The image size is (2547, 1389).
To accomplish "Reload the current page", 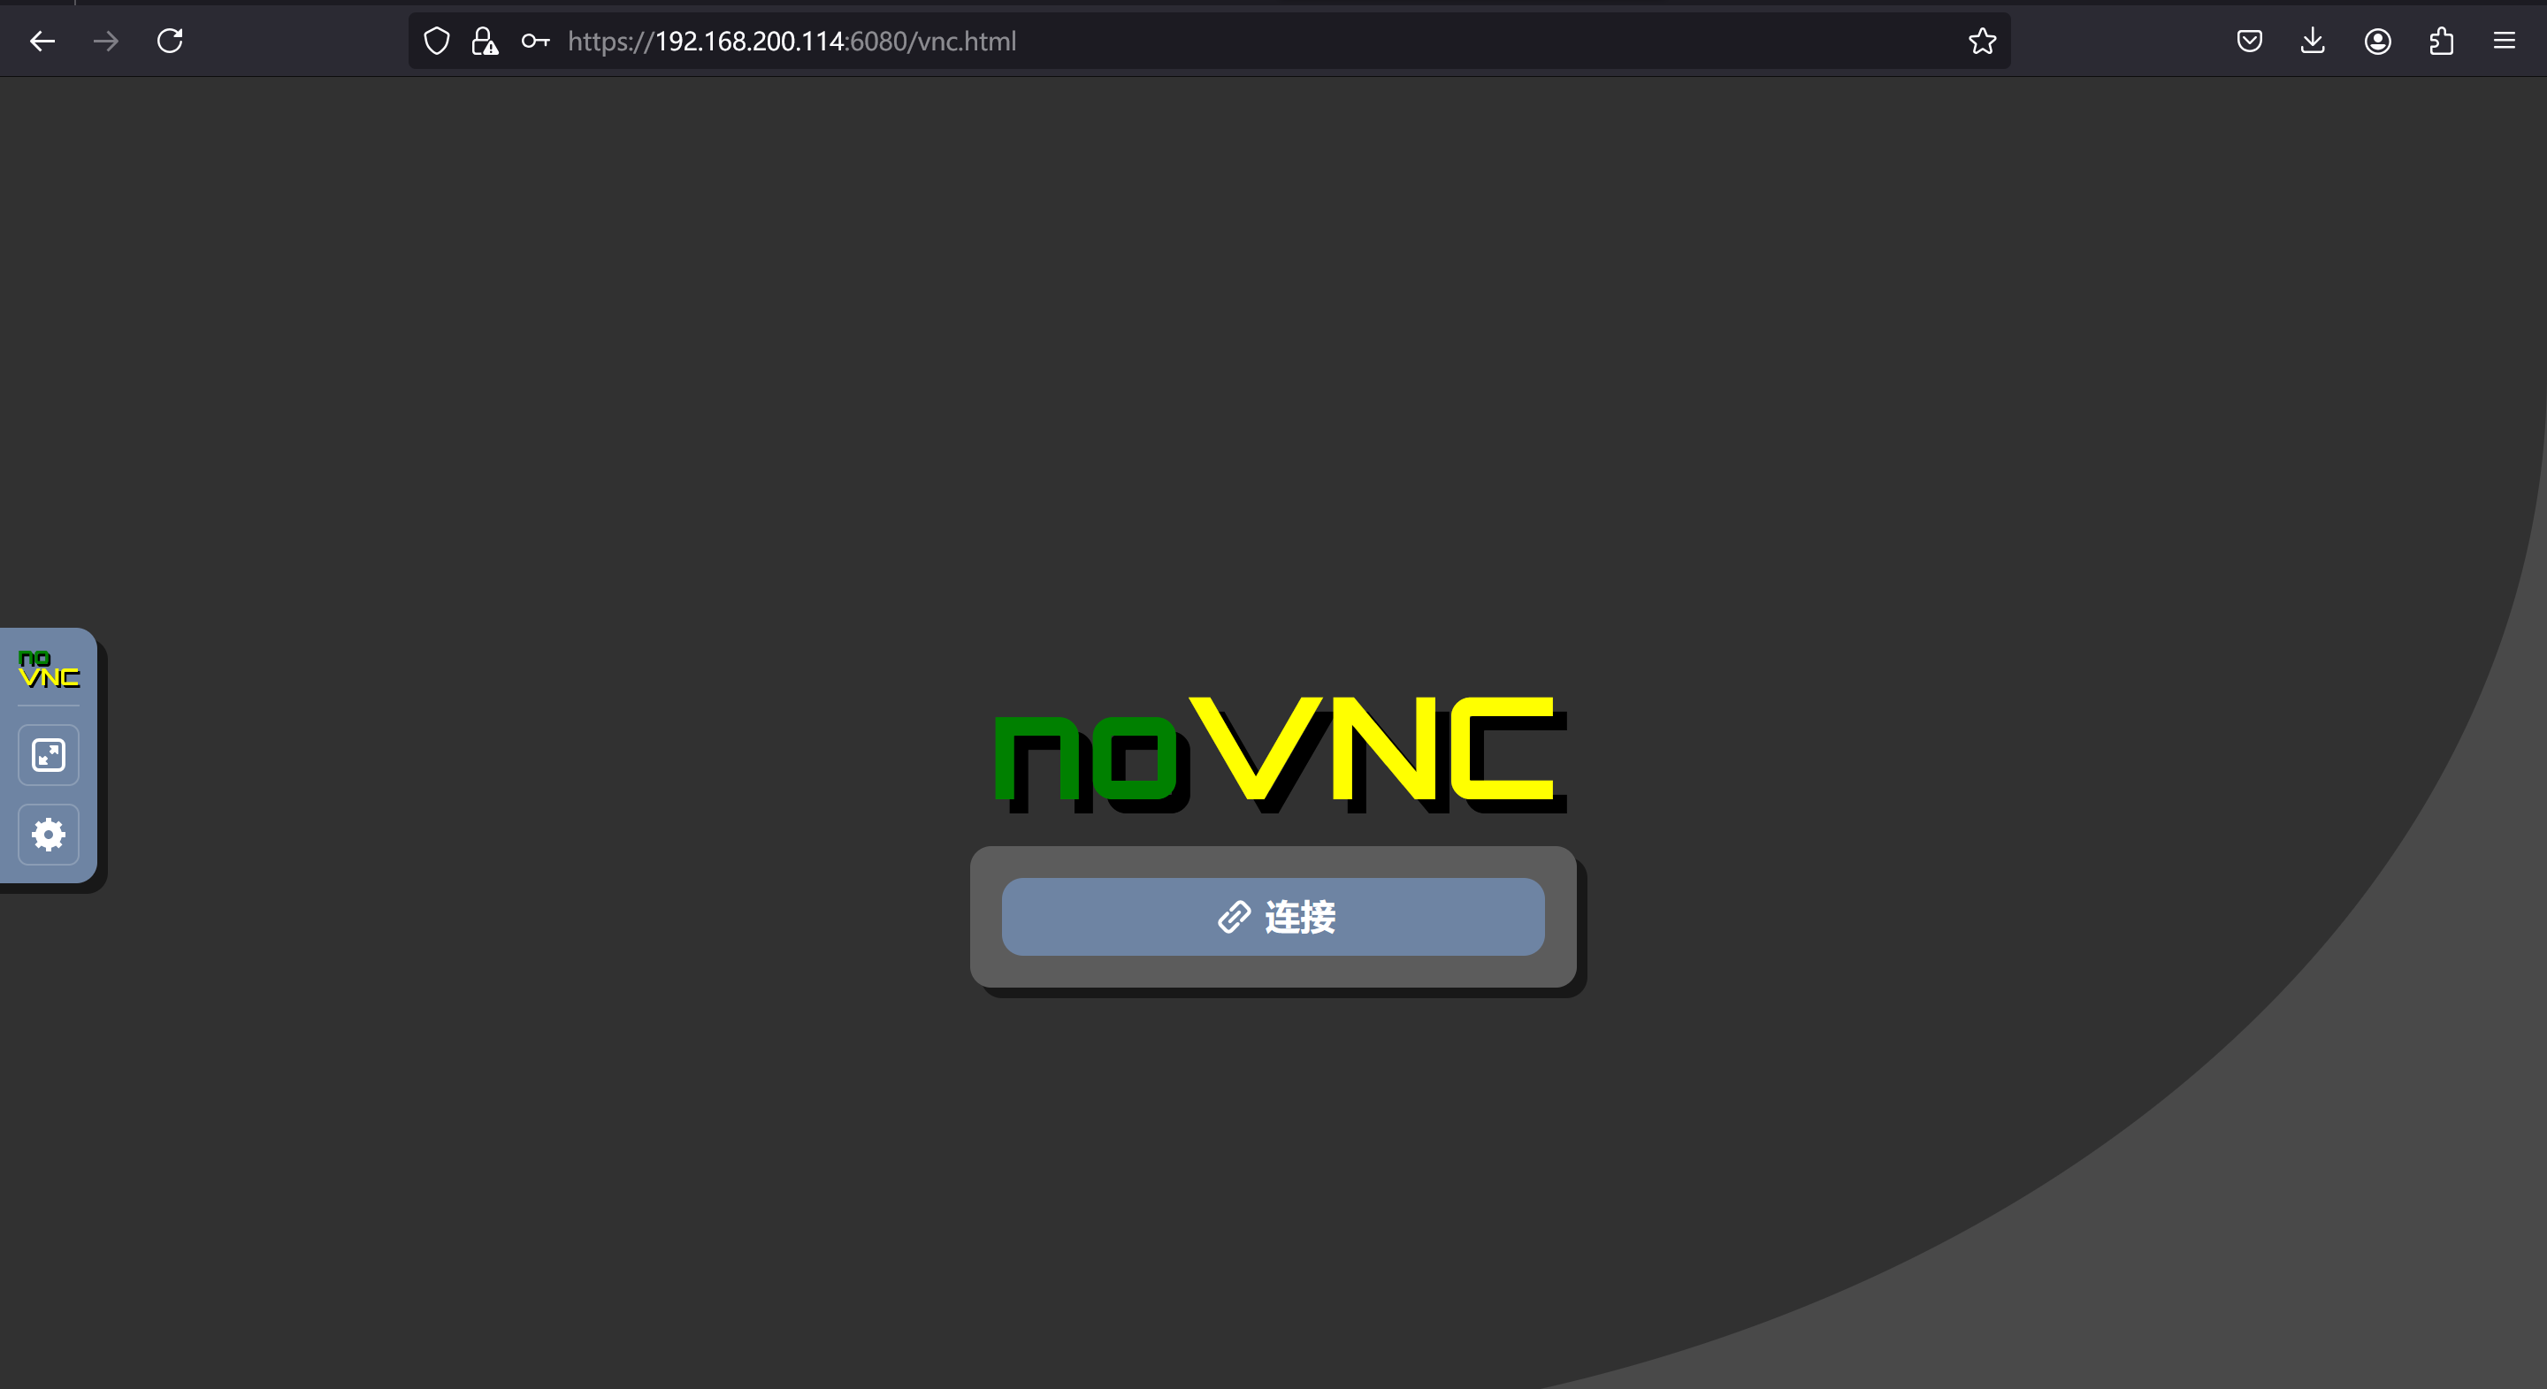I will (168, 41).
